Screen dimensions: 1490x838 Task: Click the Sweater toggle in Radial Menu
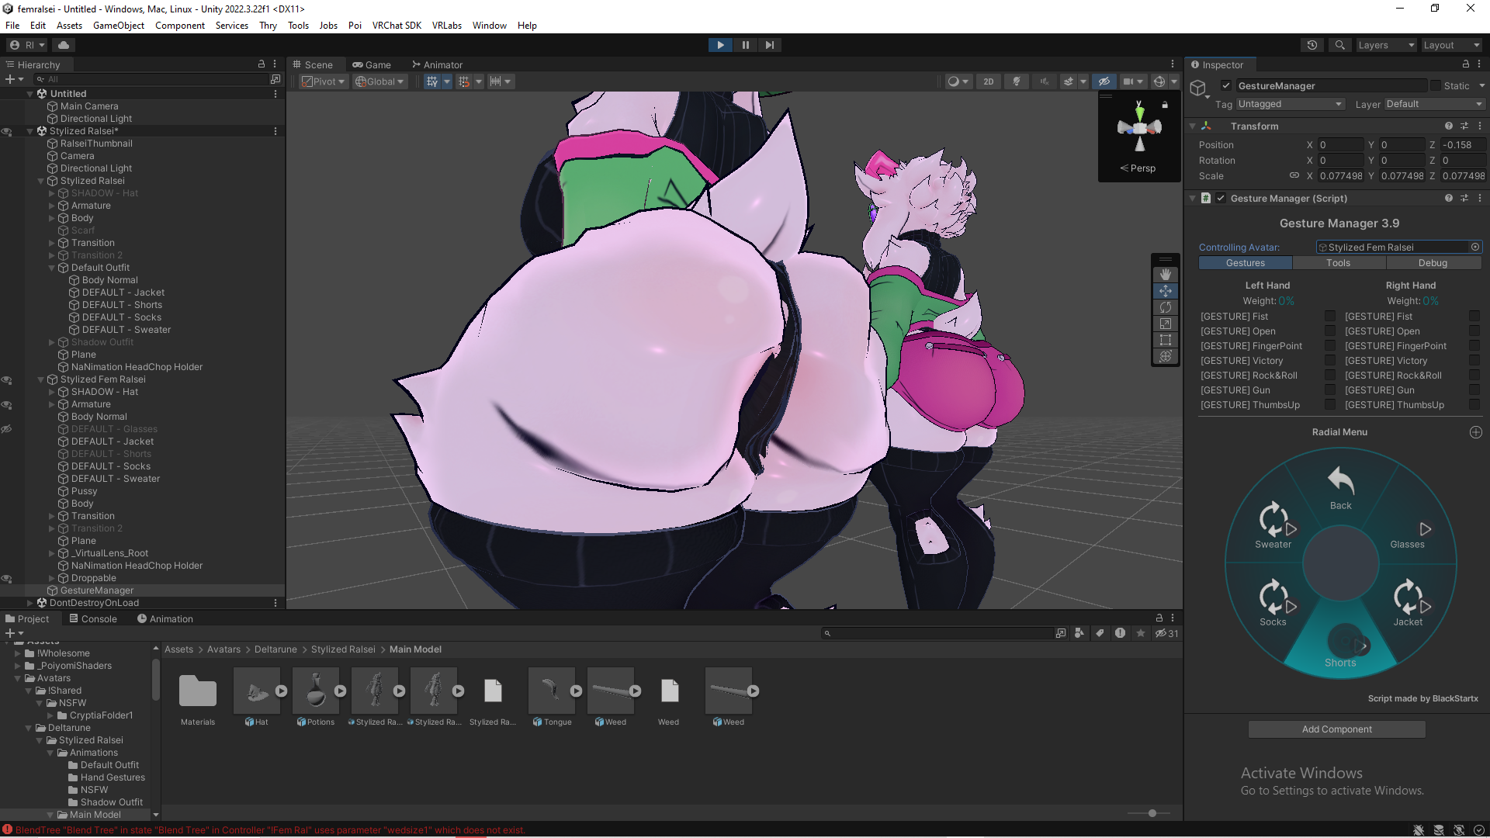[1273, 525]
